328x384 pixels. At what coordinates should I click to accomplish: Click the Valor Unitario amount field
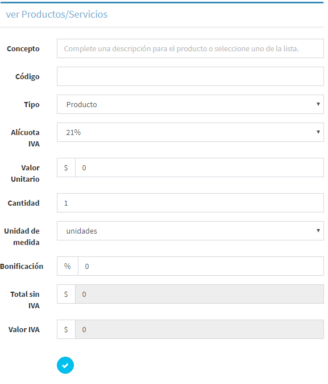point(200,168)
